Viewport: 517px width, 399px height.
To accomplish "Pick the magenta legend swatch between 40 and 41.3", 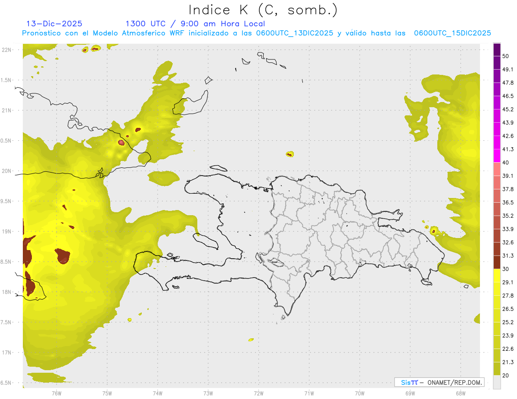I will [497, 156].
